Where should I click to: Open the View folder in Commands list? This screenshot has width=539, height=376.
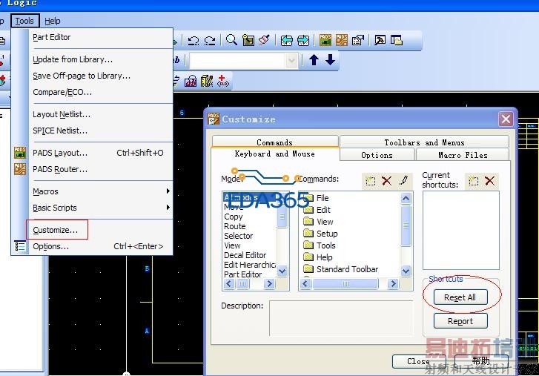coord(319,222)
